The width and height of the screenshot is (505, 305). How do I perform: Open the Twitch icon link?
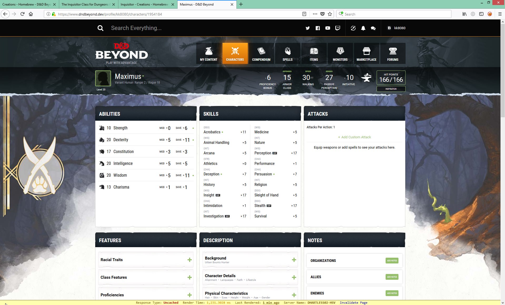point(338,28)
